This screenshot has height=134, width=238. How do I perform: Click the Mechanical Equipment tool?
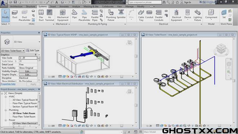click(62, 15)
